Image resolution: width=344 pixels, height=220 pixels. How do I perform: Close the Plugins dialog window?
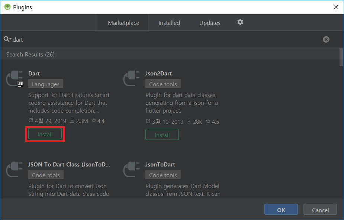pyautogui.click(x=336, y=7)
